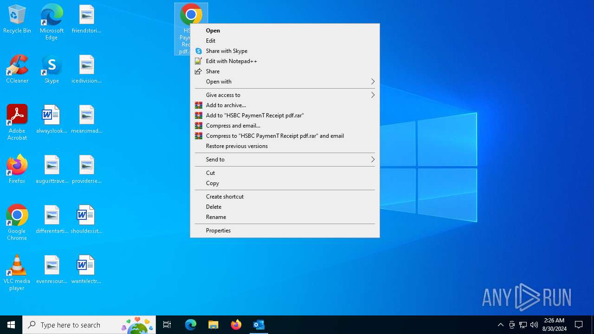Viewport: 594px width, 334px height.
Task: Select the wantelectr... Word document
Action: tap(86, 270)
